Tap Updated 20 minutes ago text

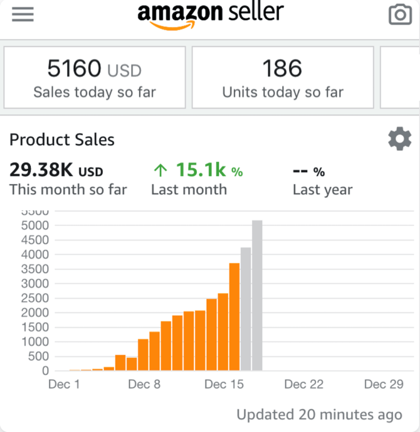(319, 414)
